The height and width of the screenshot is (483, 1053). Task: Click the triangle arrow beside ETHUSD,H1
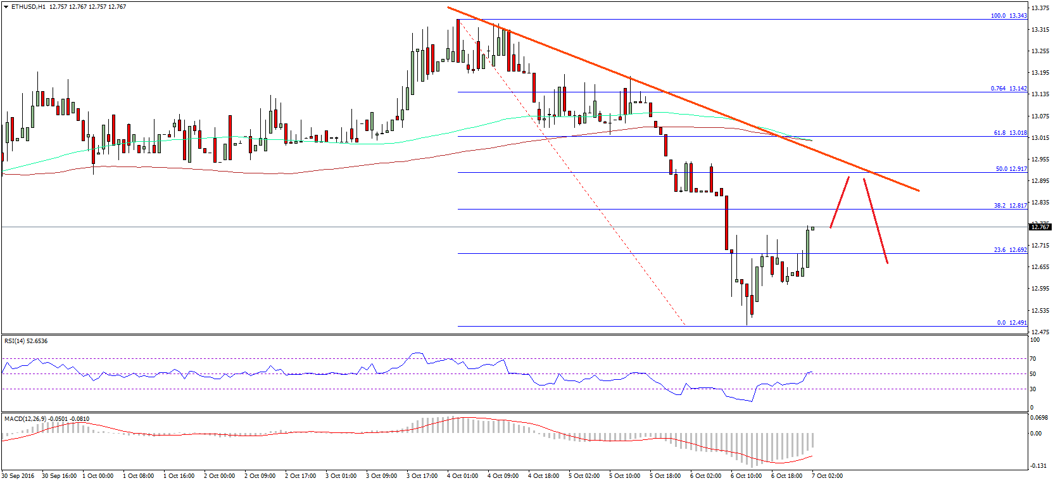coord(6,7)
